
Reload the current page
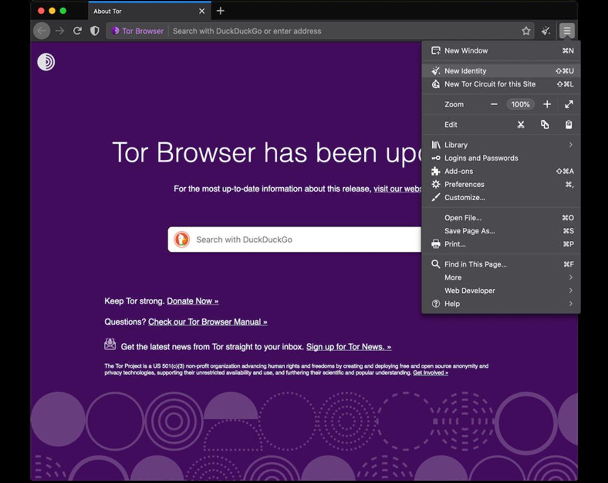[77, 30]
